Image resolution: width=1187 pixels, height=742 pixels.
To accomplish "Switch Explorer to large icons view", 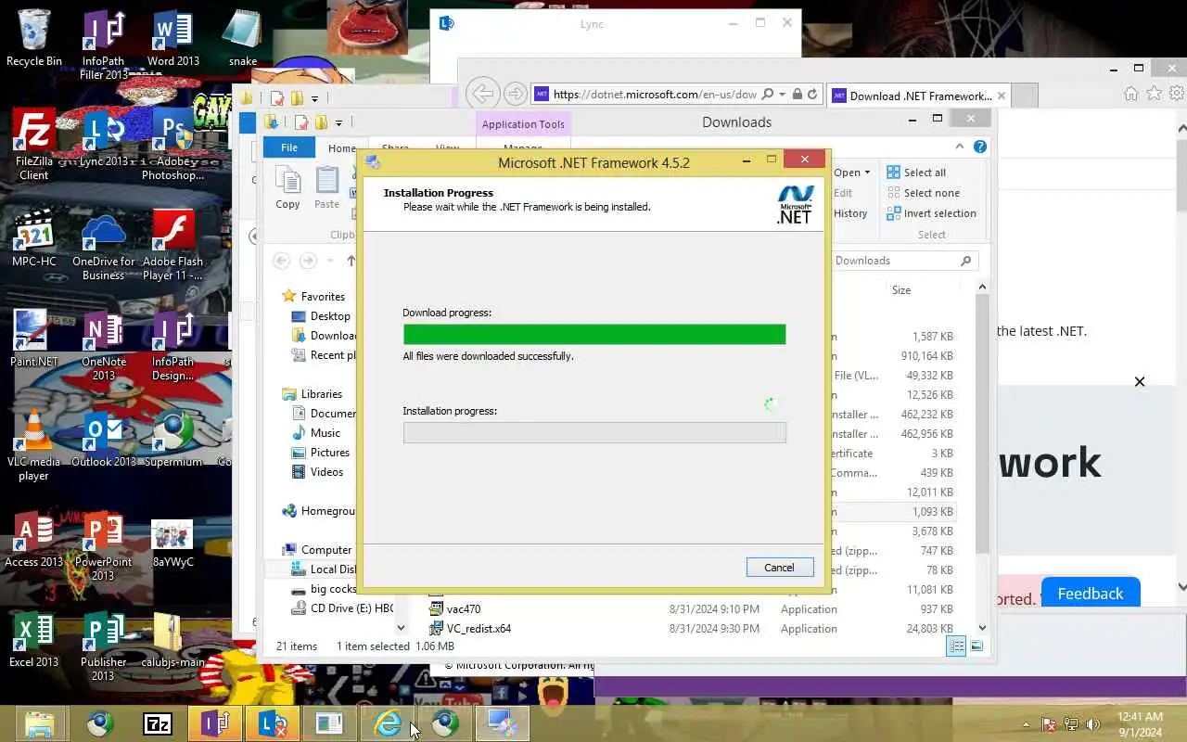I will click(x=976, y=646).
